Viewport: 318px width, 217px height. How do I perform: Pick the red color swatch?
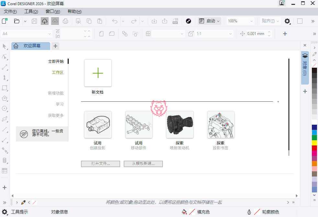click(314, 148)
